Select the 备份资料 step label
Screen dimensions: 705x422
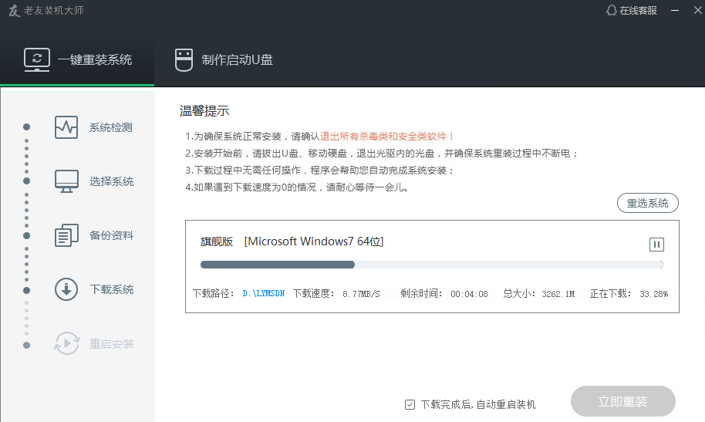111,235
